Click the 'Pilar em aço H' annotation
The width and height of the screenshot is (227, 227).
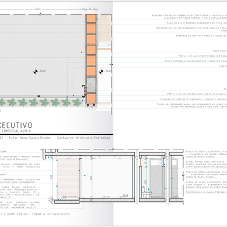point(197,23)
